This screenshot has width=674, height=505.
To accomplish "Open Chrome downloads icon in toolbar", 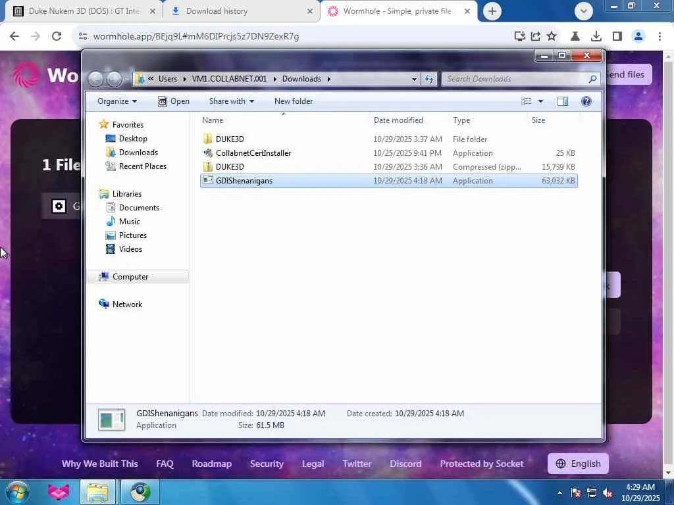I will [x=596, y=37].
